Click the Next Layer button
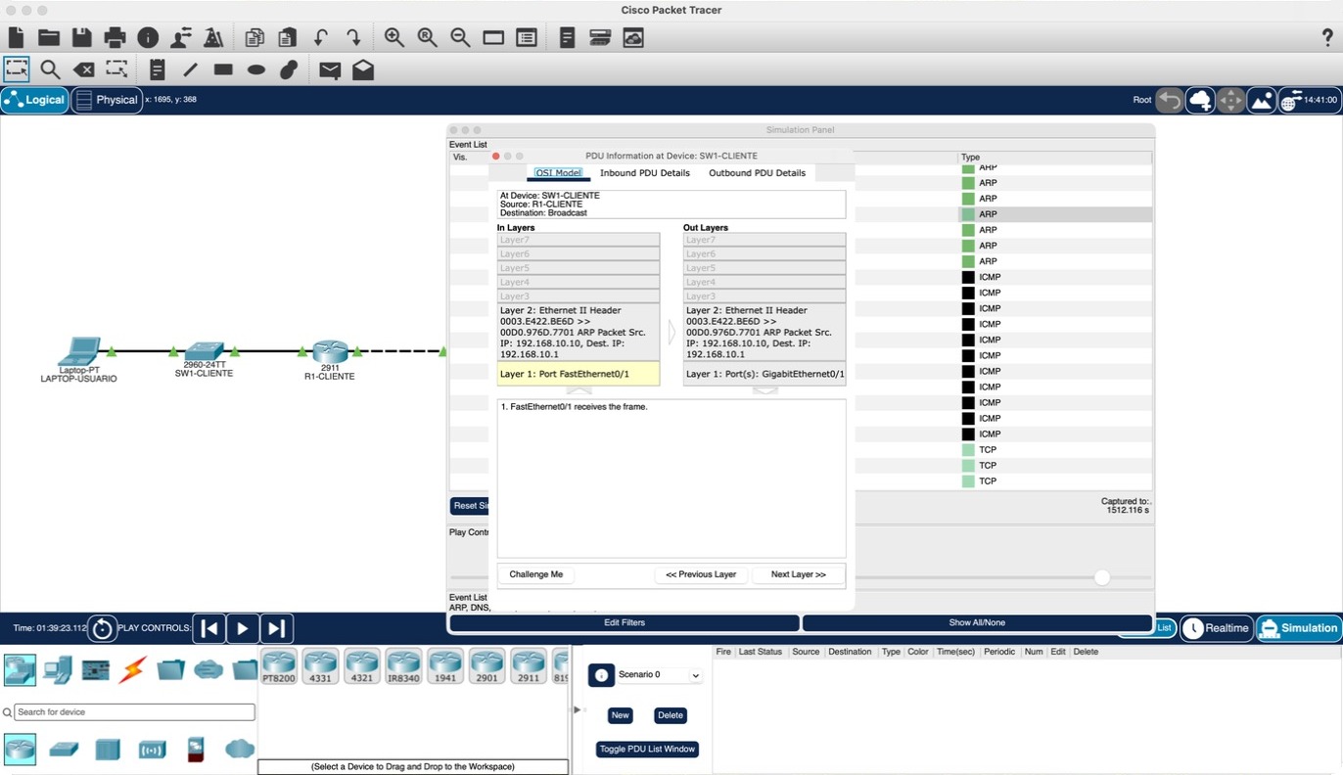The image size is (1343, 775). 798,574
